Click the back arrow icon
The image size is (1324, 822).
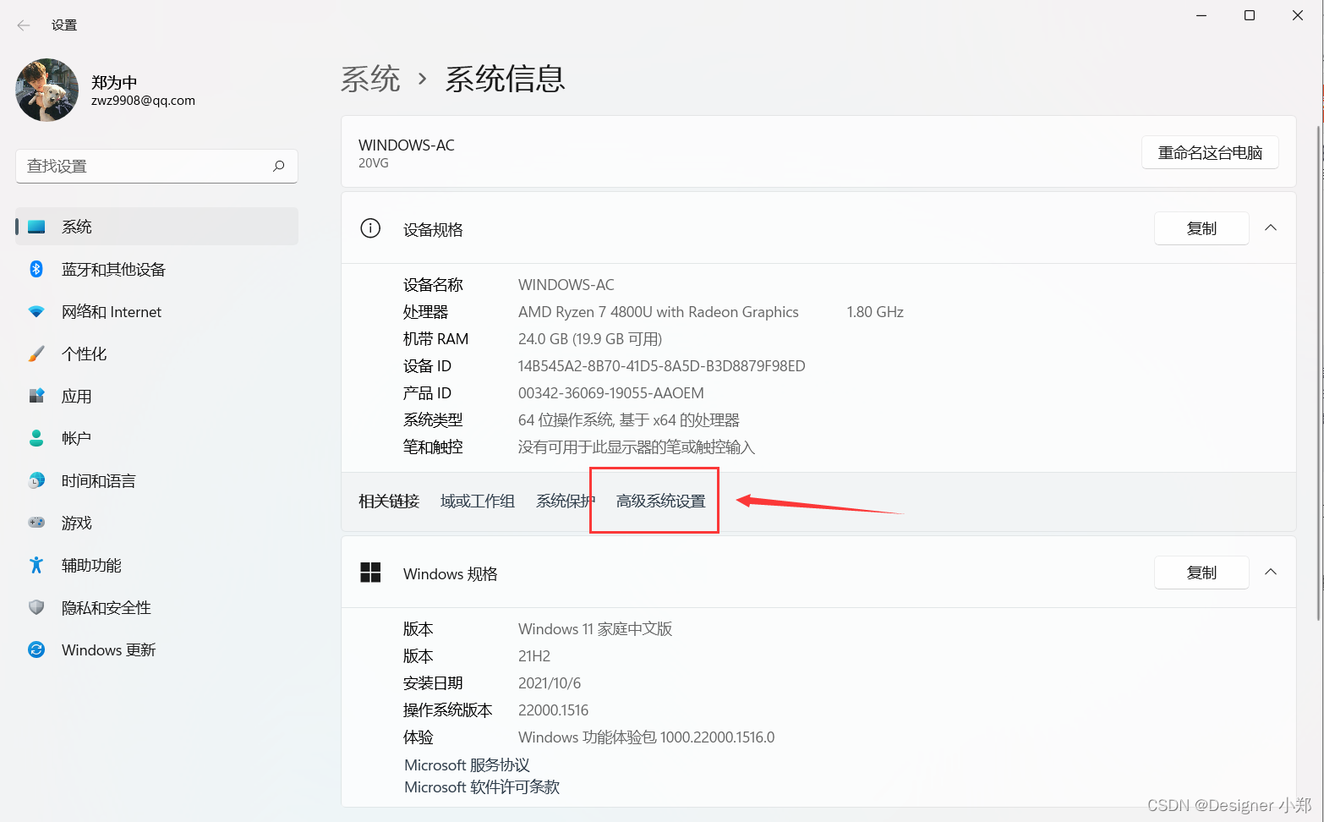point(24,25)
